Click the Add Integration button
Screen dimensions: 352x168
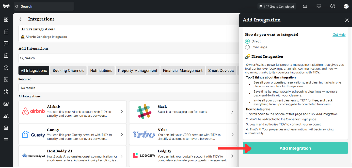coord(295,148)
